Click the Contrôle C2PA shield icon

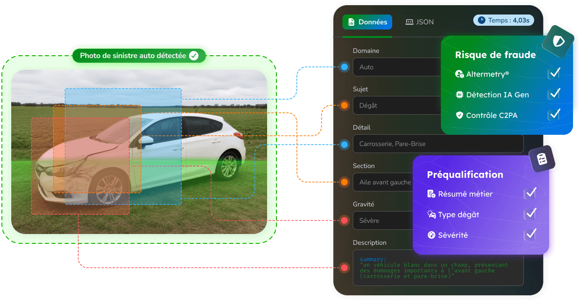pos(459,115)
